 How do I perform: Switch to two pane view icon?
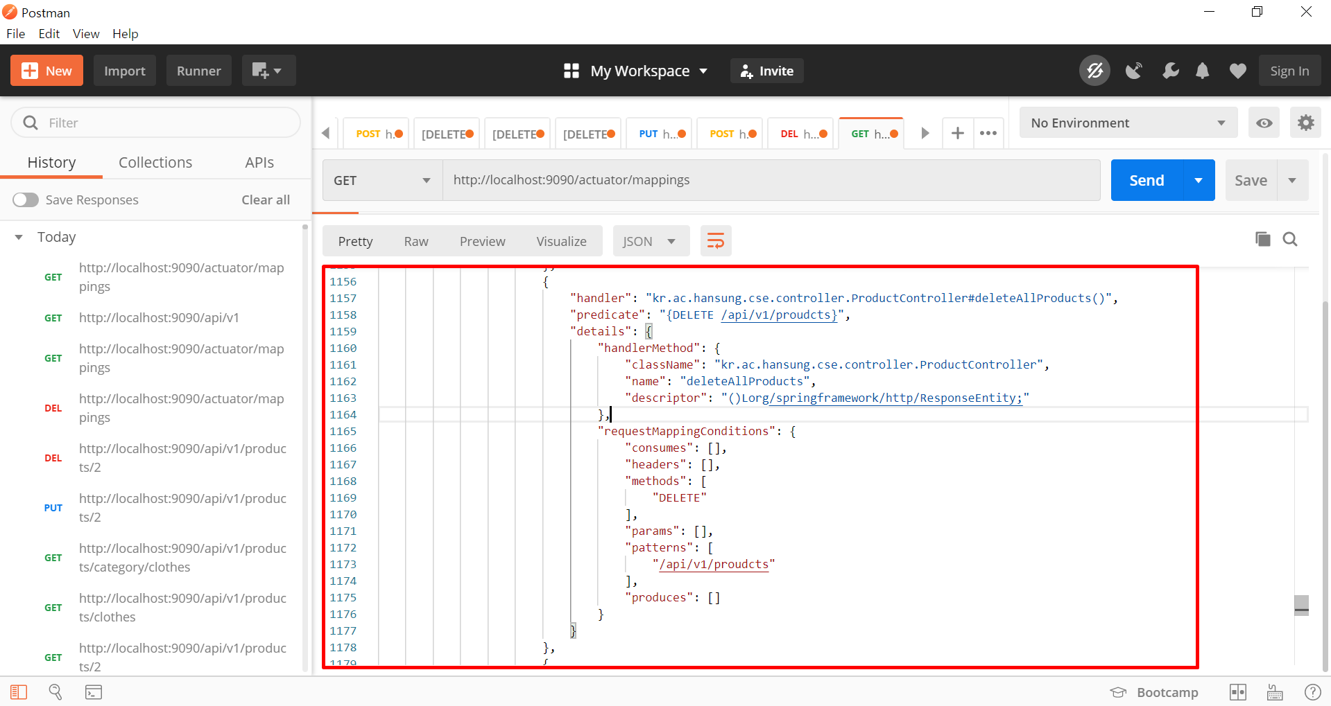[1238, 692]
